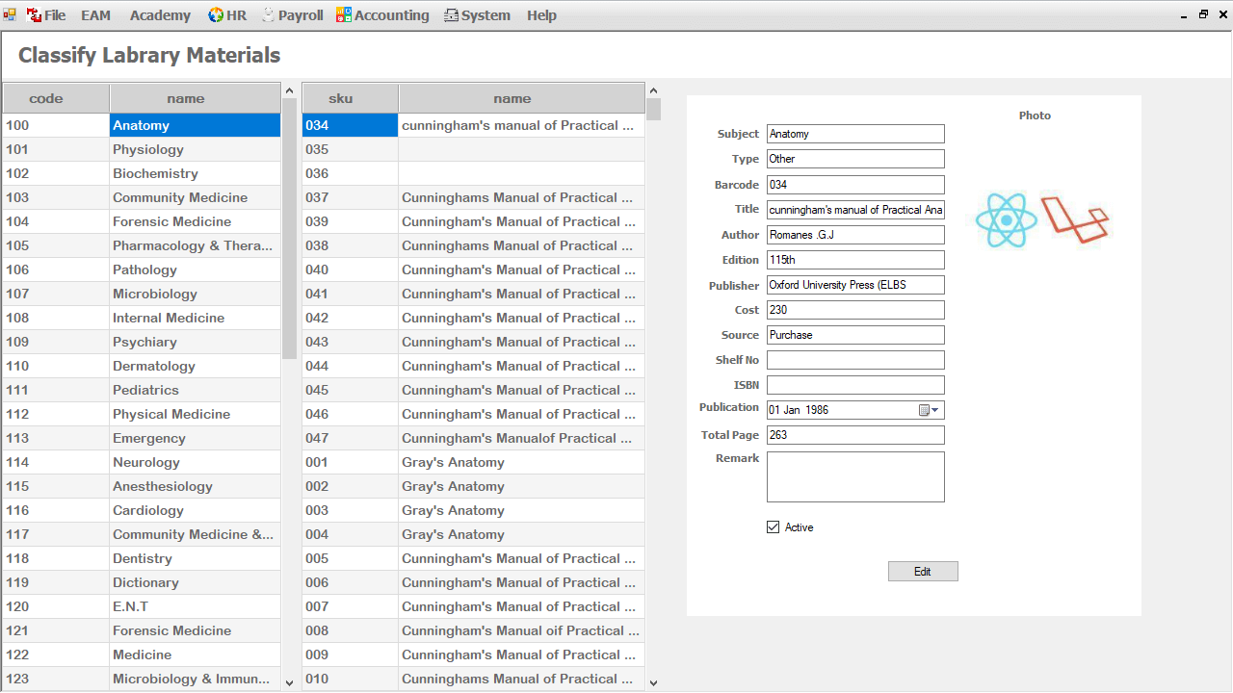Select sku 001 Gray's Anatomy row

pos(473,462)
